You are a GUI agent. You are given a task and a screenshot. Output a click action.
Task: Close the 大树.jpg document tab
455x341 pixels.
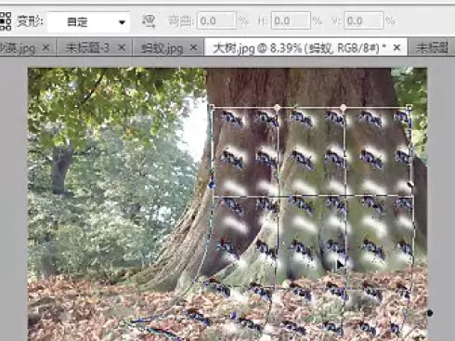click(396, 47)
